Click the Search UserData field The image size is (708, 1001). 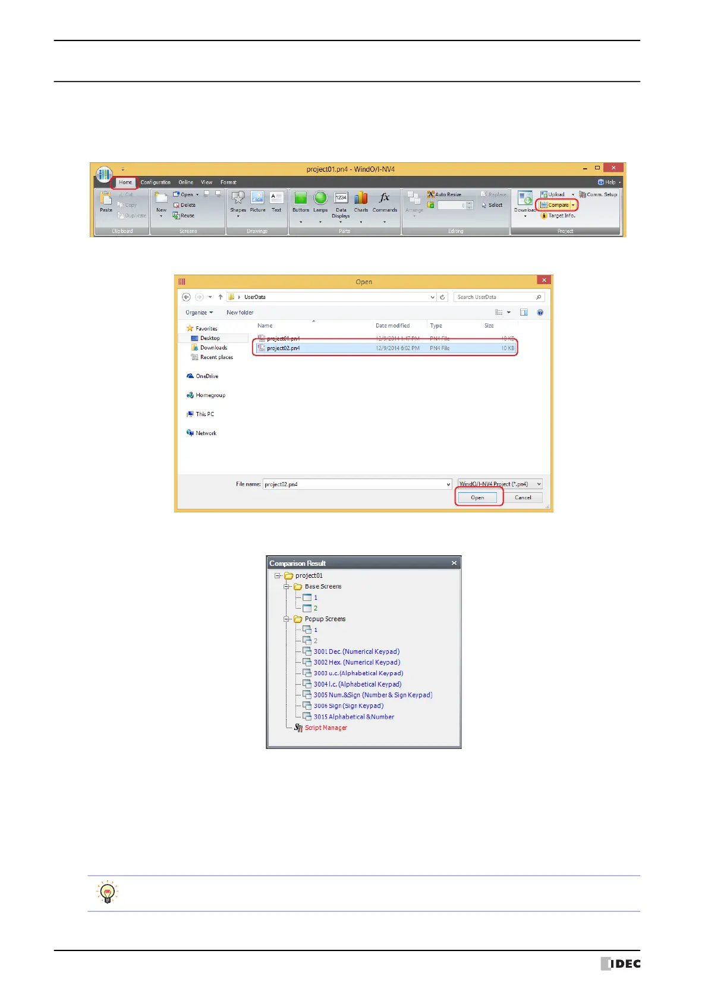[x=499, y=297]
